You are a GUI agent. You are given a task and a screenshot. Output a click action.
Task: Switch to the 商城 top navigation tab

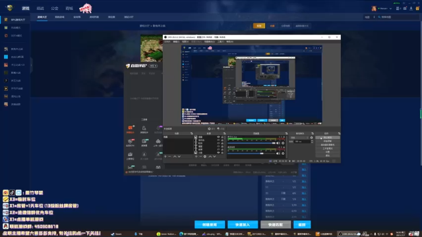click(x=69, y=9)
